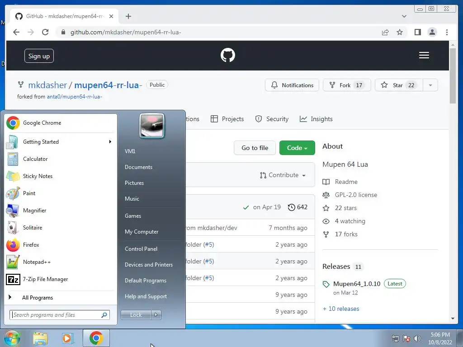Click the taskbar clock showing 5:06 PM
This screenshot has width=463, height=347.
[440, 338]
